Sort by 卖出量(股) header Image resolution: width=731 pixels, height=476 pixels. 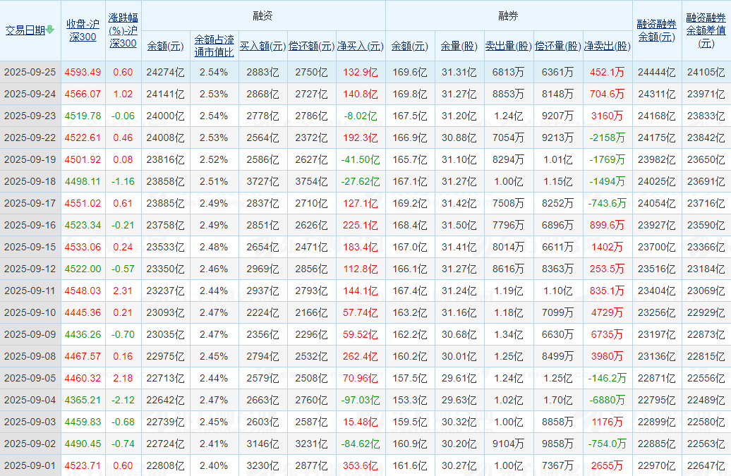(x=508, y=46)
